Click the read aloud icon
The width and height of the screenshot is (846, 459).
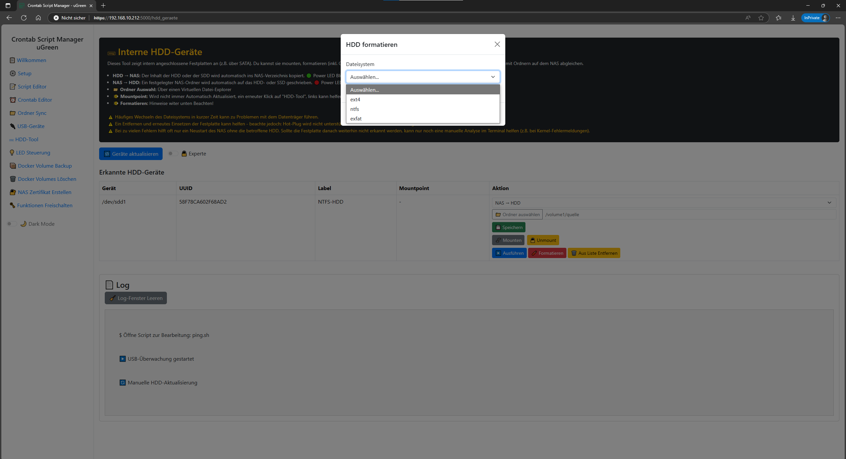pos(748,18)
